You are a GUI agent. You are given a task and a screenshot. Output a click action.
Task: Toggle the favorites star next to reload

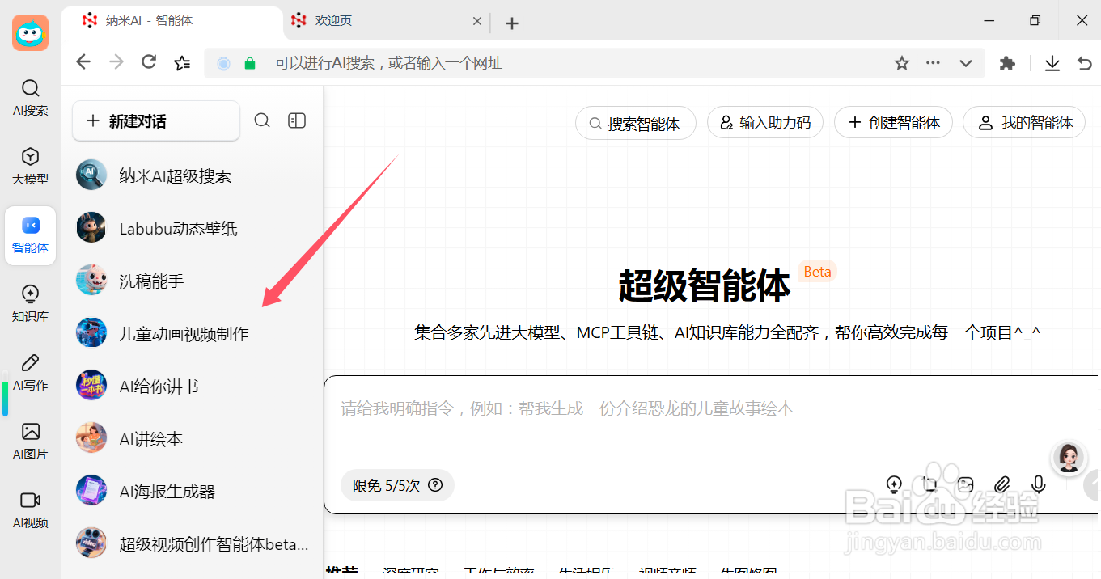pyautogui.click(x=181, y=62)
